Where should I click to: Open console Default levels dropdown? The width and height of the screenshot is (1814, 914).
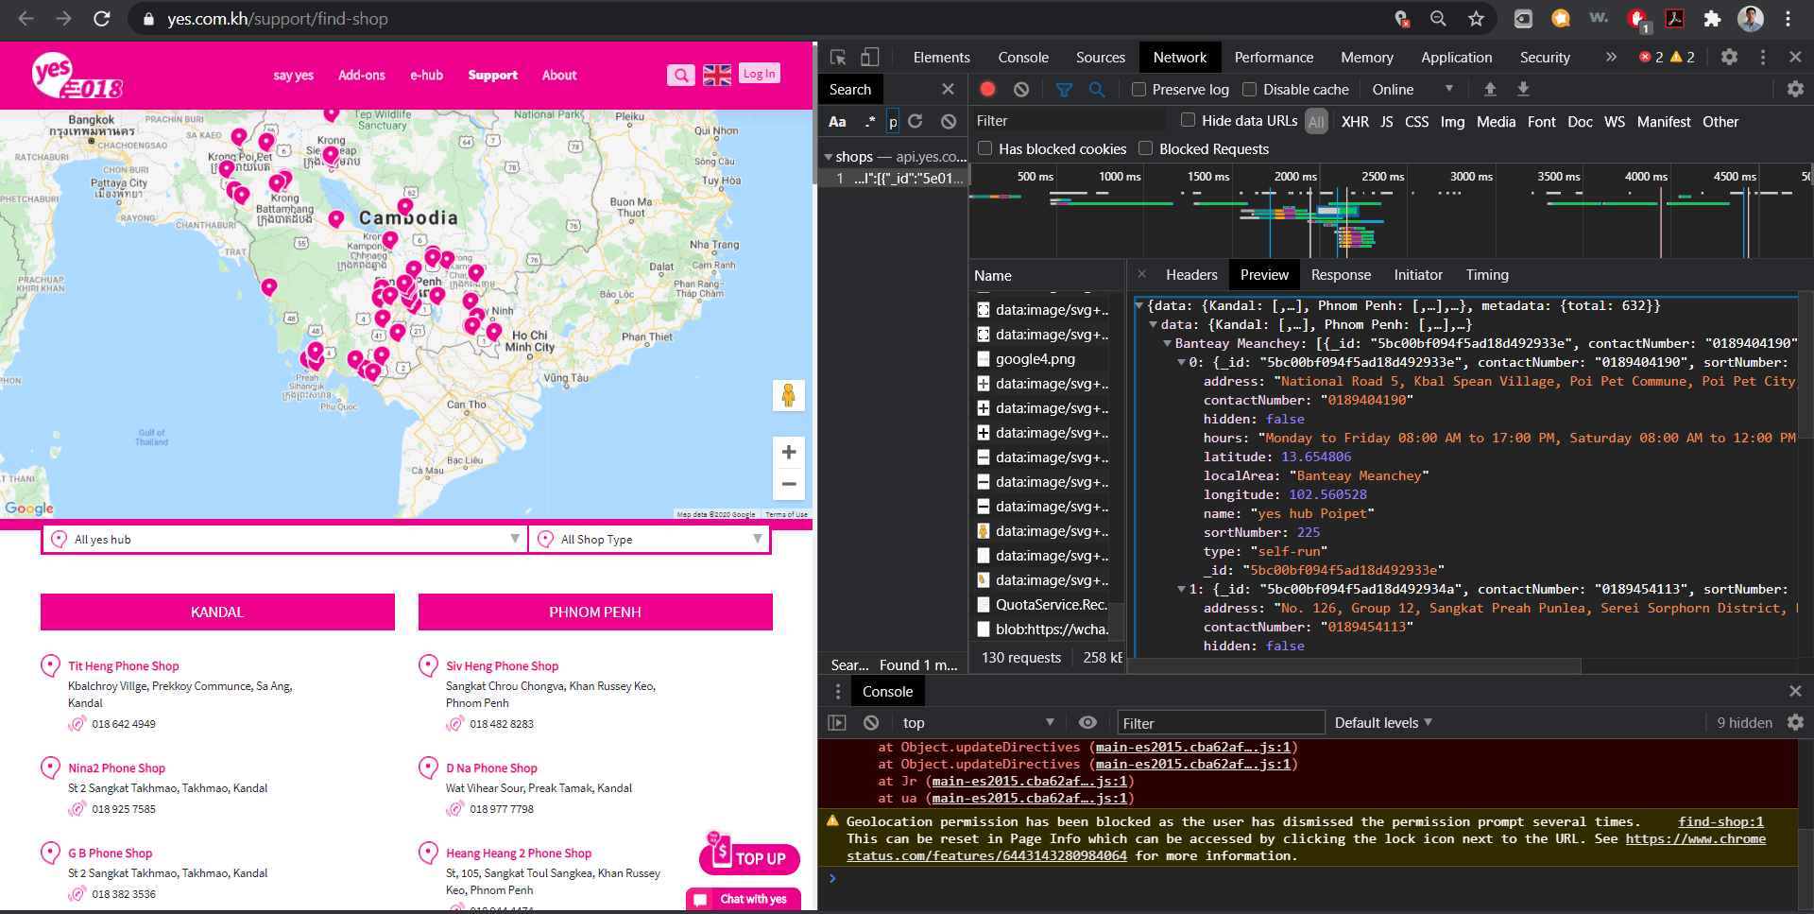point(1383,722)
